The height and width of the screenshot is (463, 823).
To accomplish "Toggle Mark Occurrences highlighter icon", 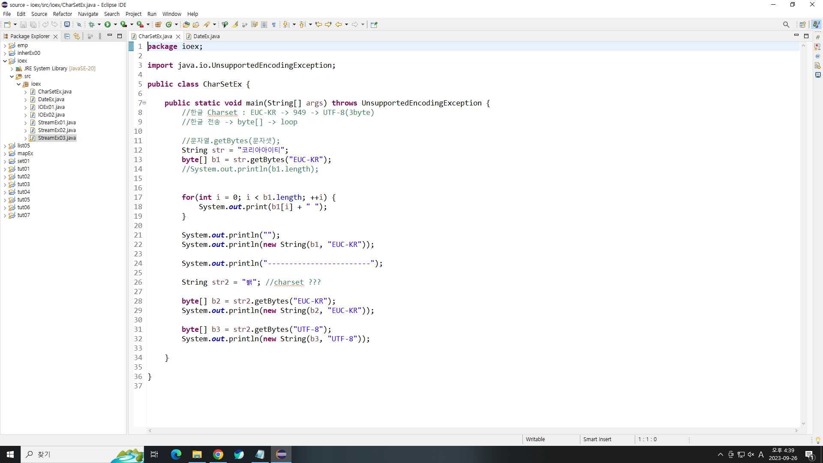I will click(235, 24).
